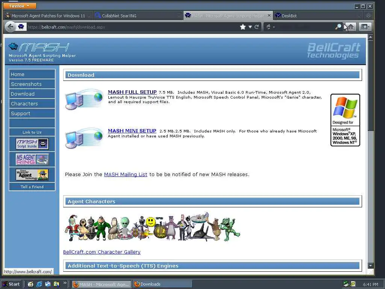Image resolution: width=385 pixels, height=289 pixels.
Task: Click the computer globe icon beside Full Setup
Action: 84,99
